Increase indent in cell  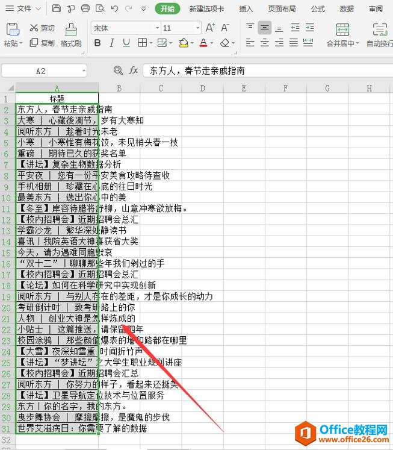click(x=309, y=28)
